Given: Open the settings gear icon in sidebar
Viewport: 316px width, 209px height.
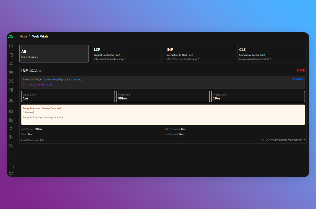Looking at the screenshot, I should point(11,111).
